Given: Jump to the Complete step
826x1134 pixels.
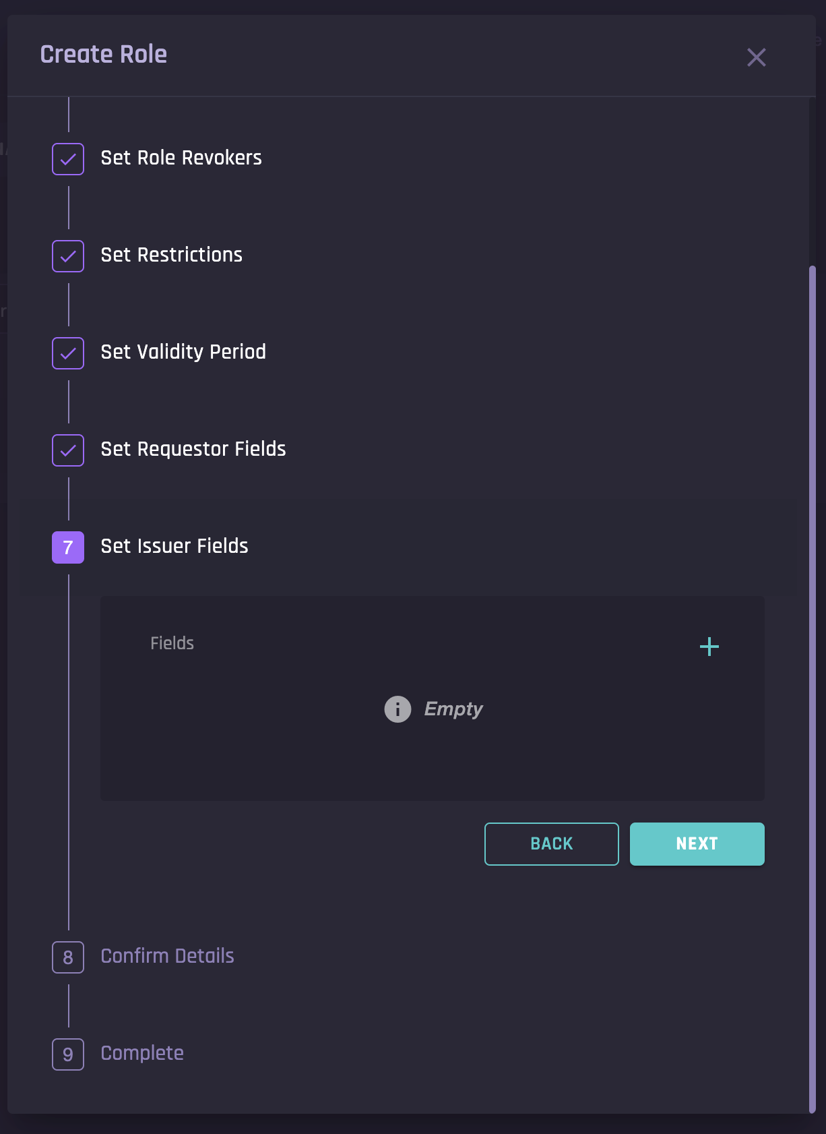Looking at the screenshot, I should coord(142,1053).
